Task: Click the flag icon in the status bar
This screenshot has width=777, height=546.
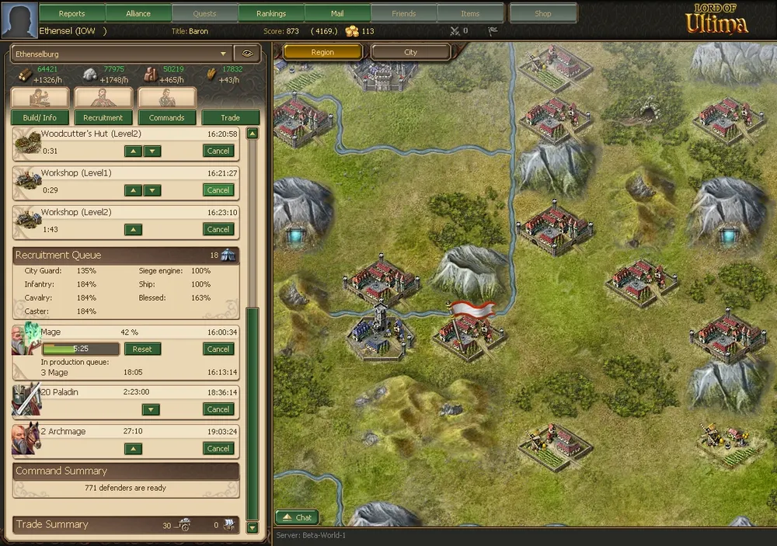Action: click(492, 31)
